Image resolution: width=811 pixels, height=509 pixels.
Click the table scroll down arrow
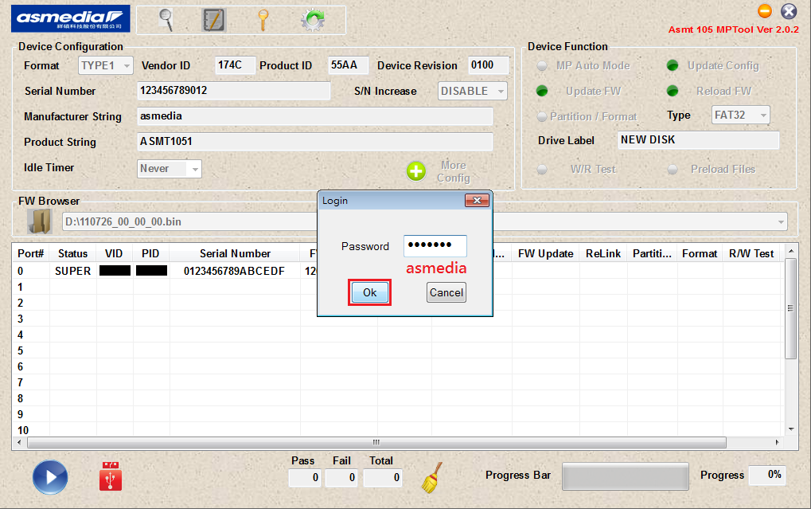(790, 429)
